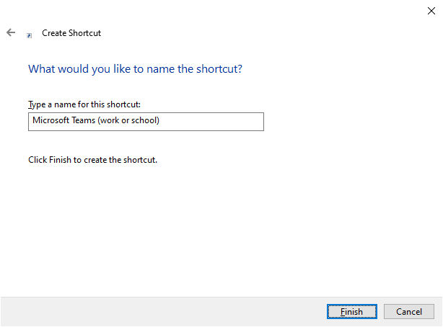Screen dimensions: 443x327
Task: Cancel the shortcut creation
Action: [409, 311]
